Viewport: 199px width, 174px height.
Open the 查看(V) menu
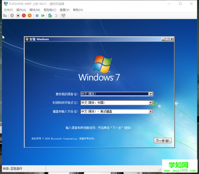click(64, 10)
